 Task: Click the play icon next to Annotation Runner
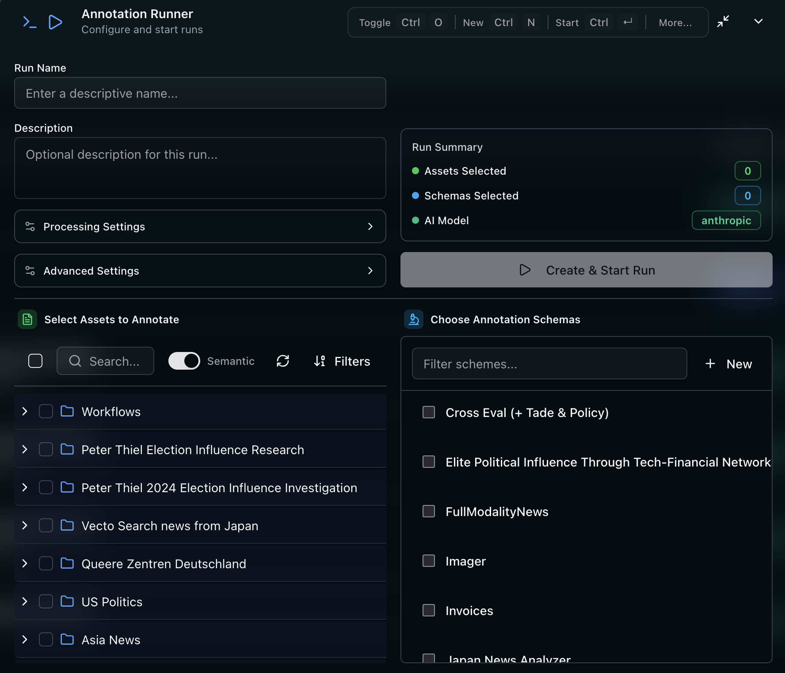pos(55,22)
